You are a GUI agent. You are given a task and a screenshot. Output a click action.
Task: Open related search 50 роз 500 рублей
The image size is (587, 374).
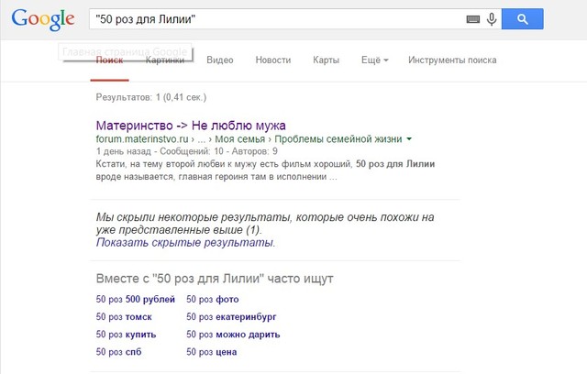click(136, 299)
